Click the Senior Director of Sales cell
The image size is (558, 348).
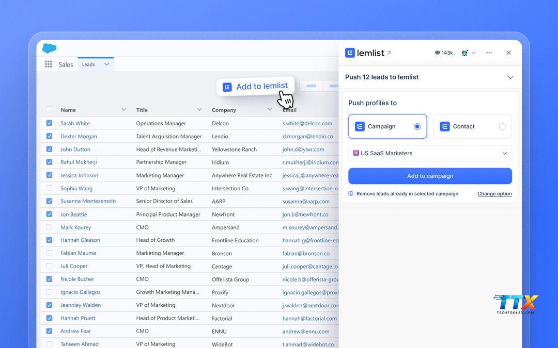[164, 201]
